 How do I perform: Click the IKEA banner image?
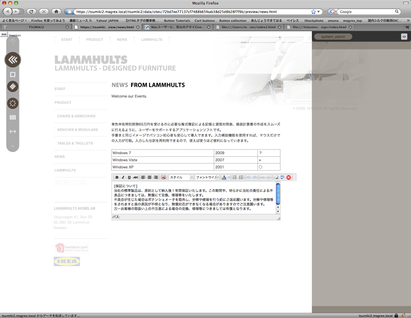[x=67, y=261]
